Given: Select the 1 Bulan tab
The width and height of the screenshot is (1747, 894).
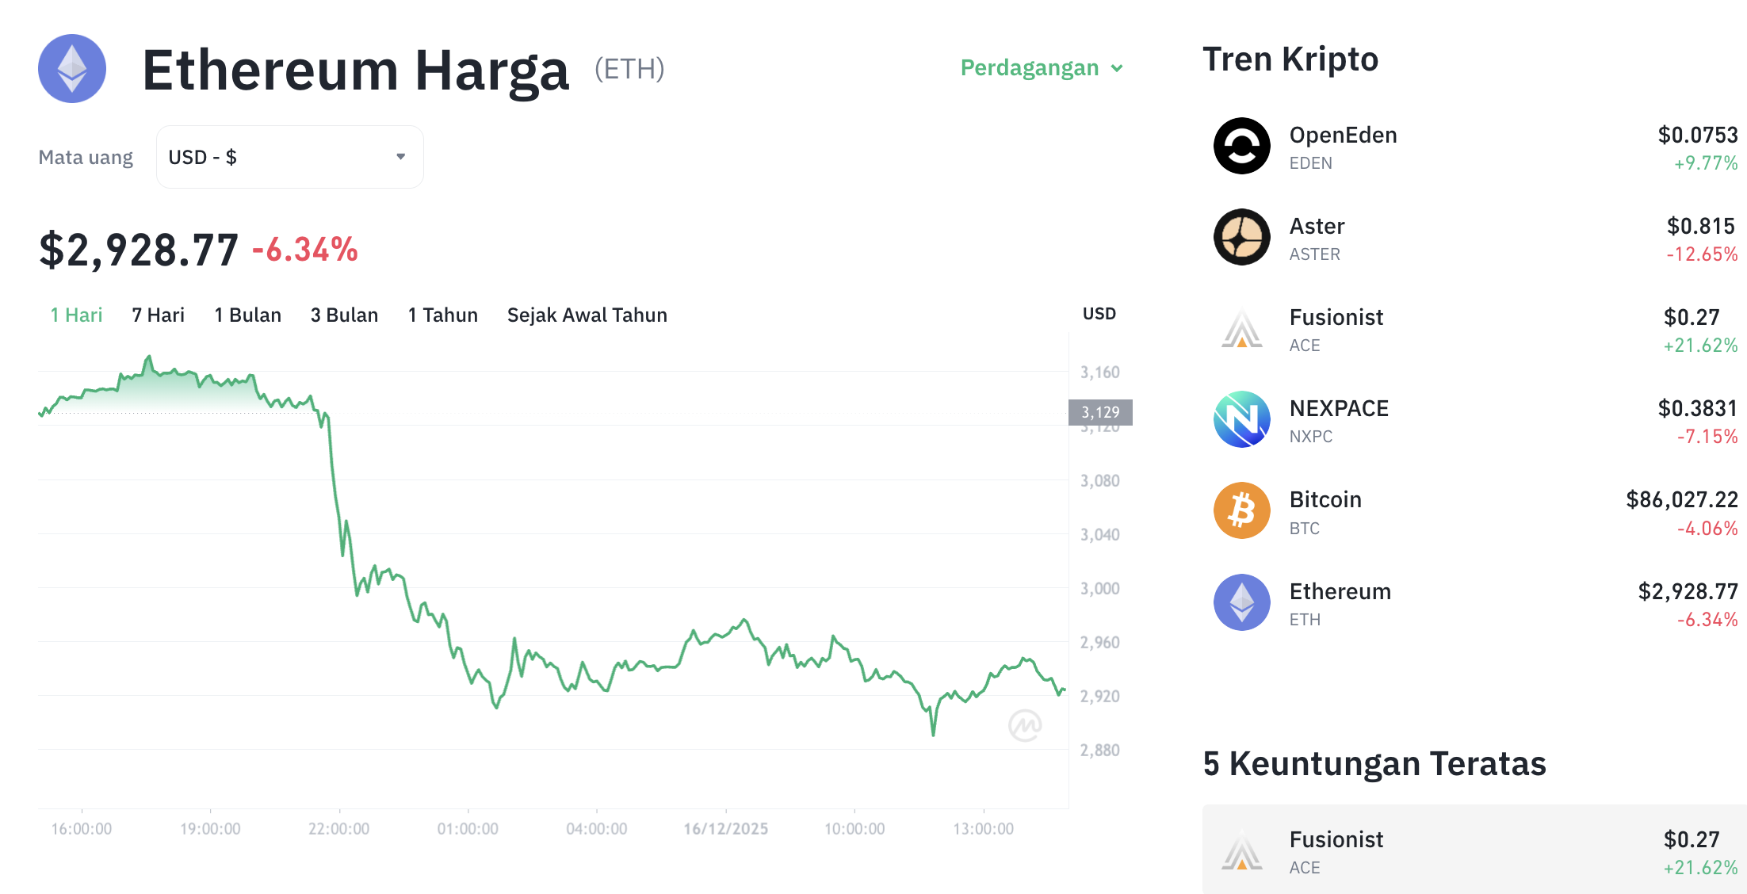Looking at the screenshot, I should click(x=247, y=315).
